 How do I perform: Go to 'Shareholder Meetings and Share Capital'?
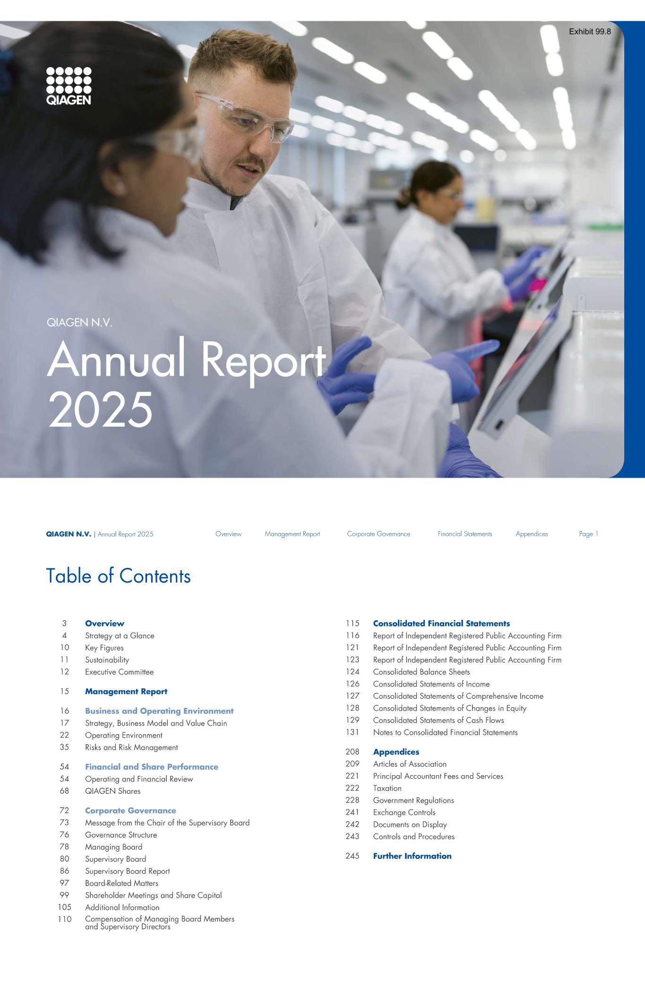coord(153,895)
